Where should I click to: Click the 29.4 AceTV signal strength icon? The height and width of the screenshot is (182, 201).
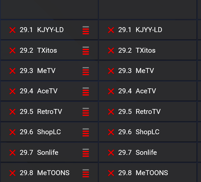(x=86, y=91)
